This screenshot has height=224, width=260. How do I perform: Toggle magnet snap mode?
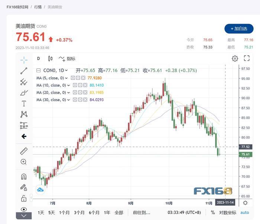pyautogui.click(x=24, y=176)
